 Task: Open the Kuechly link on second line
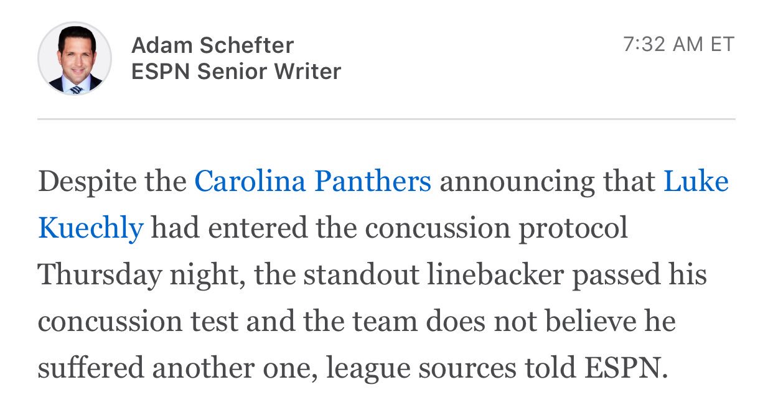pyautogui.click(x=91, y=228)
